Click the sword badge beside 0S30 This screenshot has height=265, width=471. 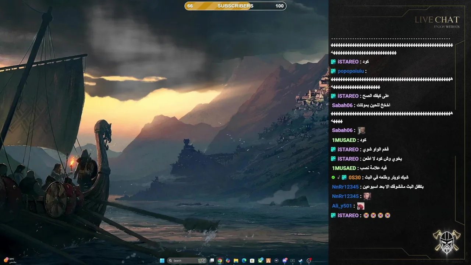pos(339,177)
